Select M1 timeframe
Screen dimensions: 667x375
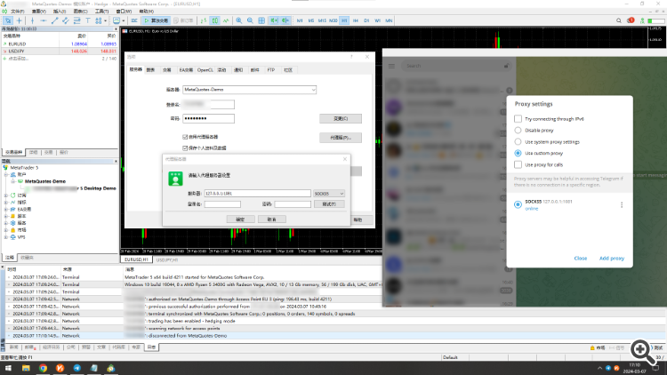300,20
